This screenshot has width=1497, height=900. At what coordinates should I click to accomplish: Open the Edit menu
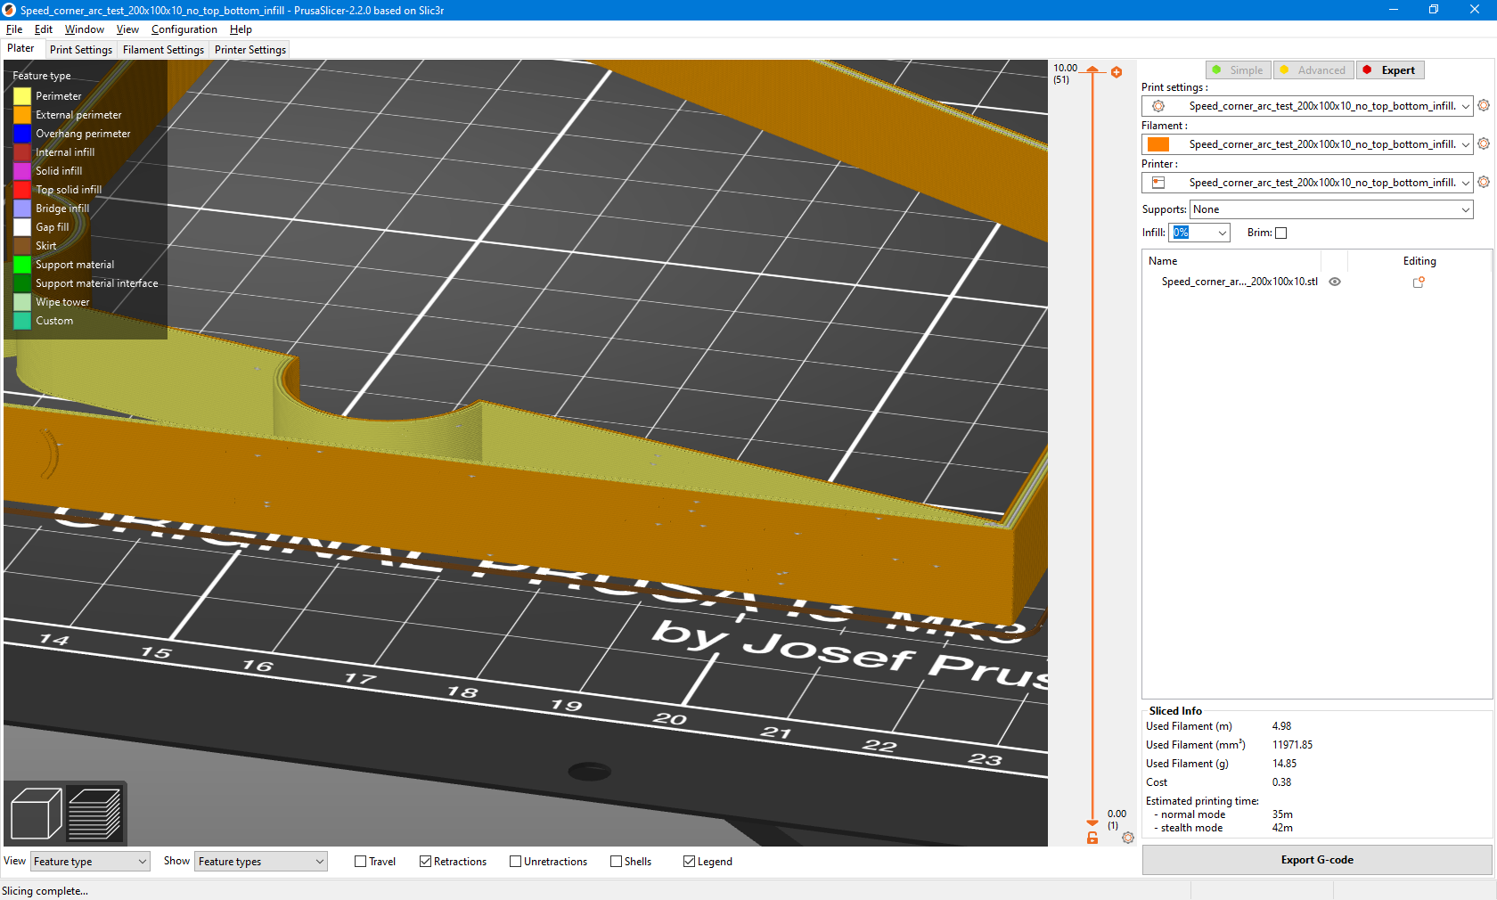(44, 29)
